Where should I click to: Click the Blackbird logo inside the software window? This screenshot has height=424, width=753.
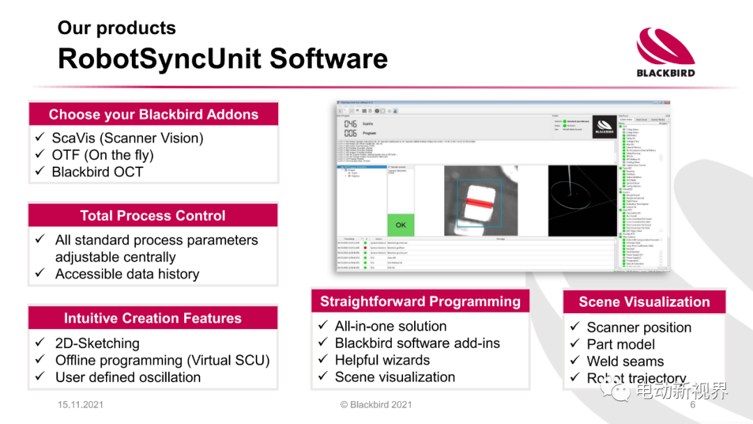(604, 127)
